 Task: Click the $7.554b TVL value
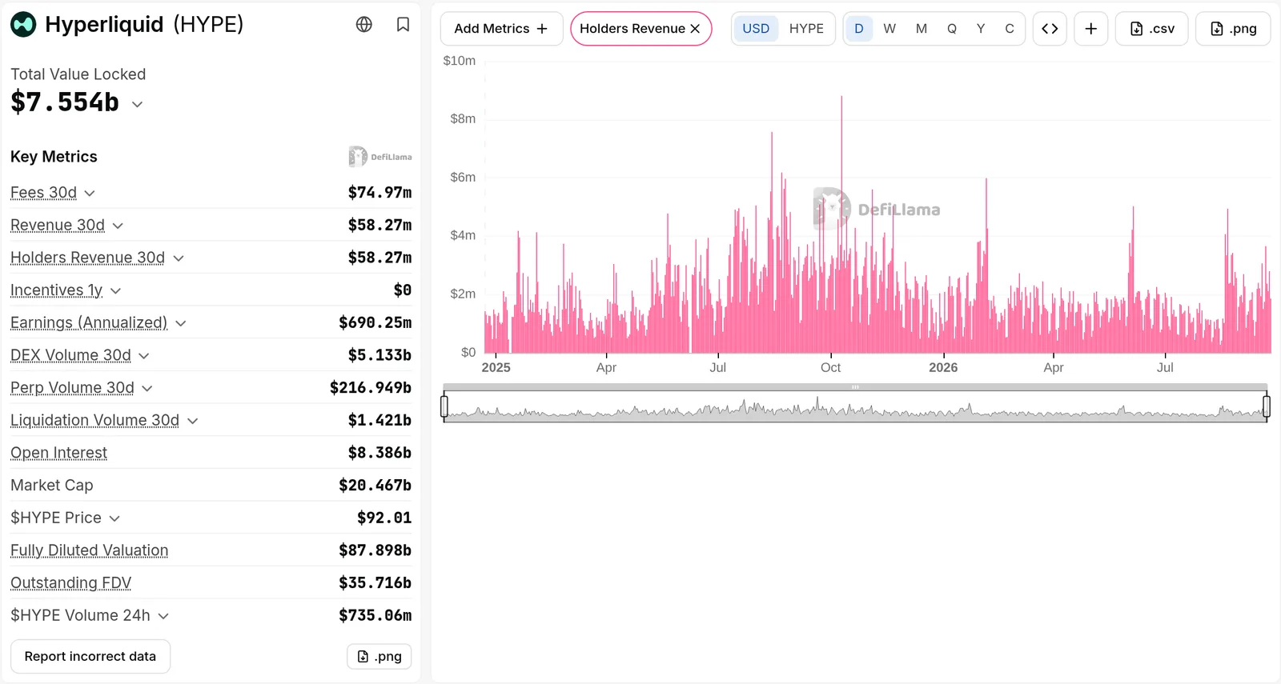pos(65,102)
